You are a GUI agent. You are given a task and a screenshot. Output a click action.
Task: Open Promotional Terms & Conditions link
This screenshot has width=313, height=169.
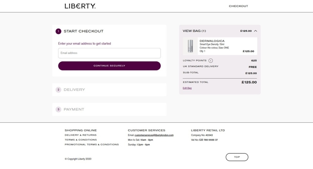point(92,145)
